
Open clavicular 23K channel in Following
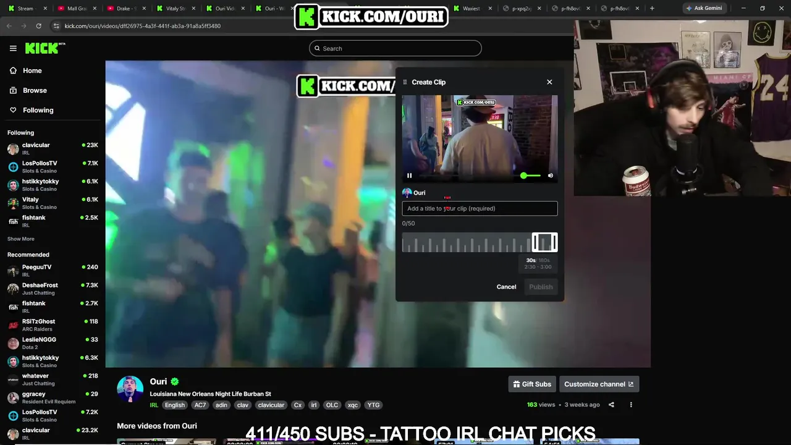pos(53,148)
